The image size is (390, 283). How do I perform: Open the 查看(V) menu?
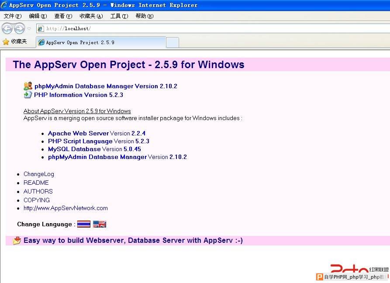pyautogui.click(x=63, y=16)
